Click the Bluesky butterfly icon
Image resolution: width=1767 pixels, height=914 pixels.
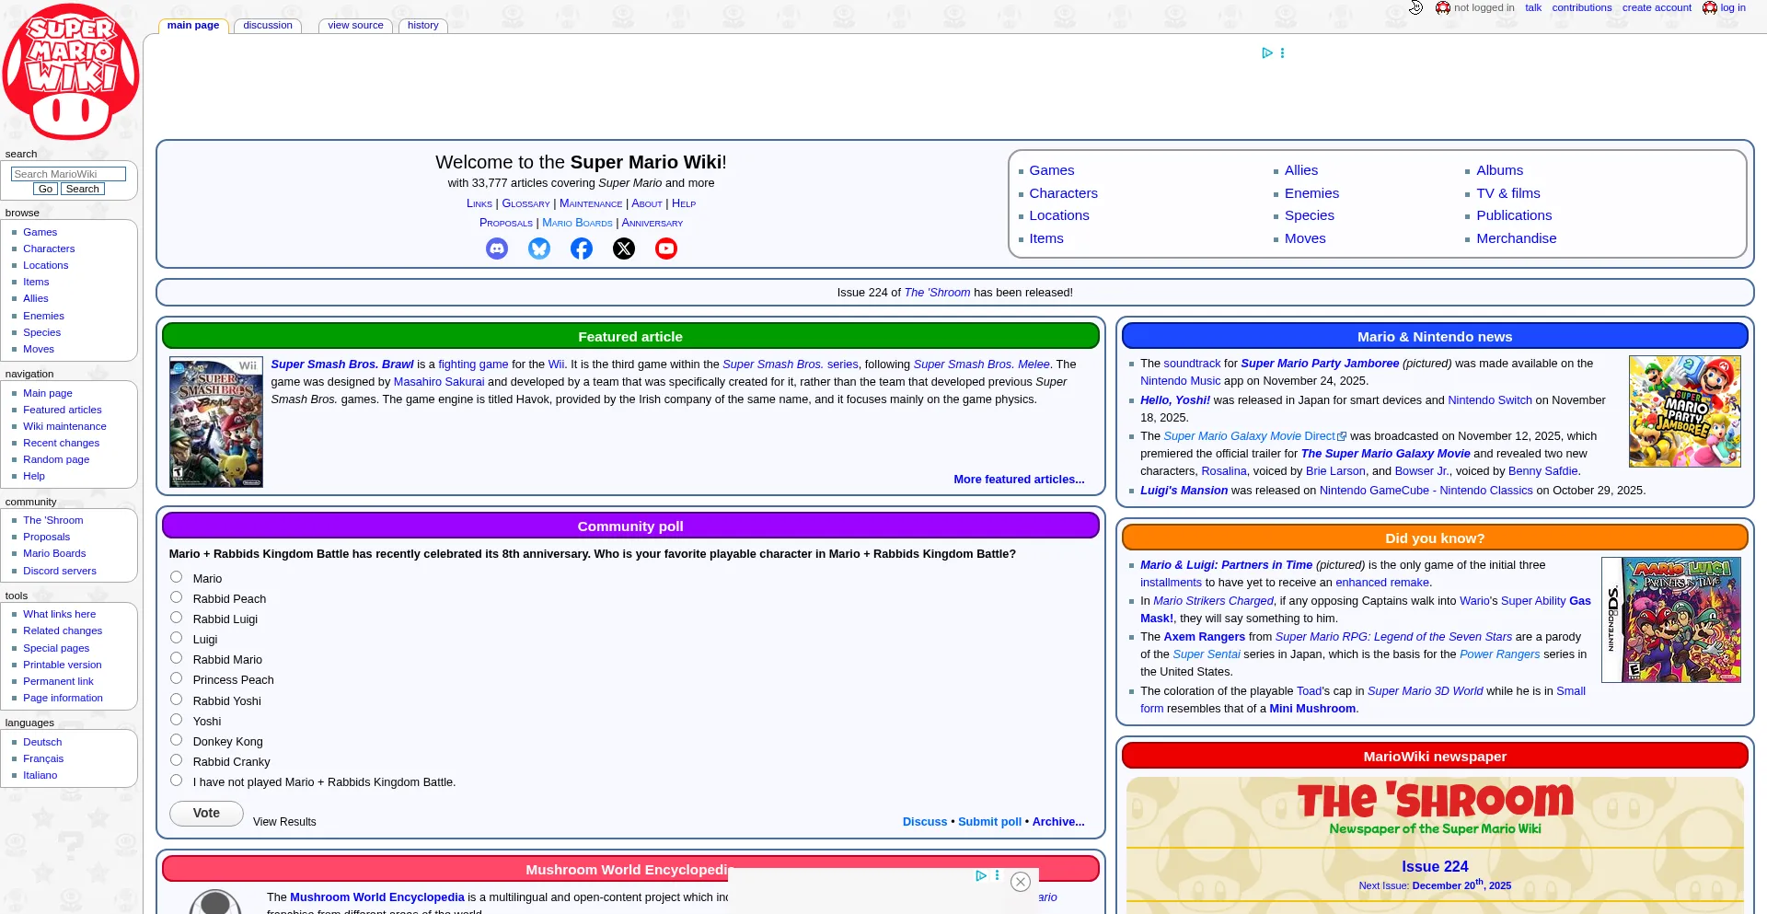coord(539,249)
